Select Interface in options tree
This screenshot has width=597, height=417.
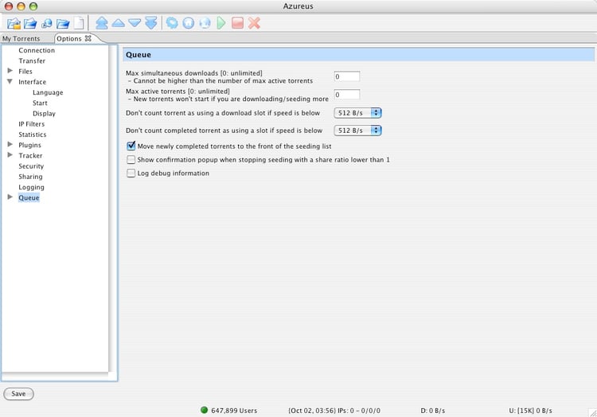coord(33,82)
